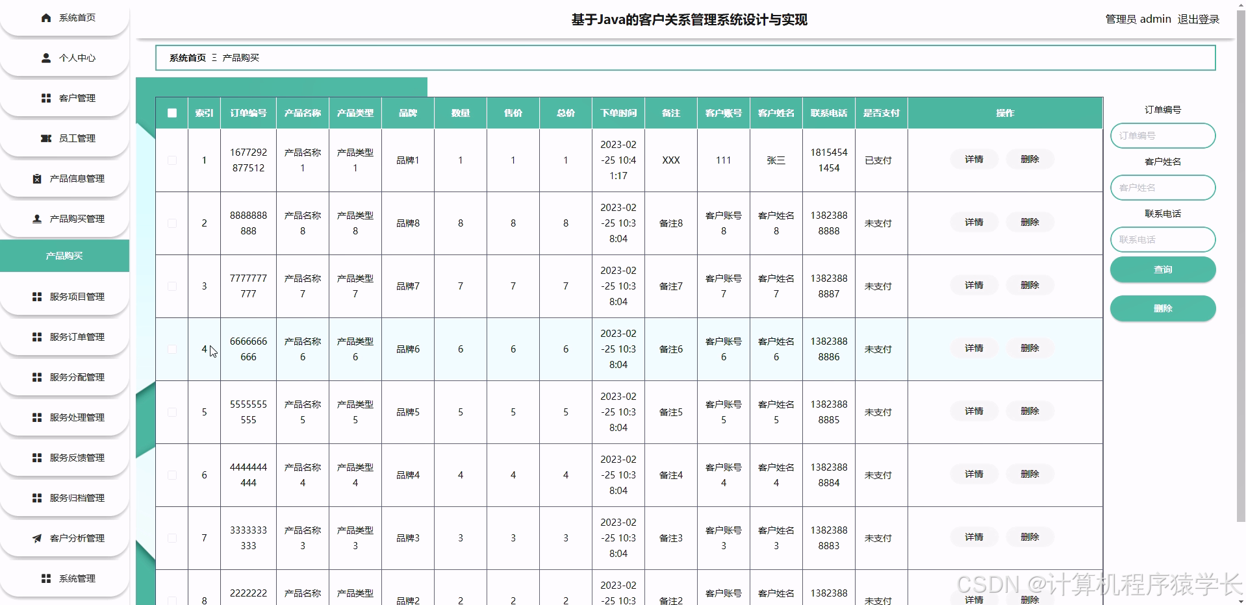1246x605 pixels.
Task: Click 退出登录 to log out
Action: pyautogui.click(x=1199, y=19)
